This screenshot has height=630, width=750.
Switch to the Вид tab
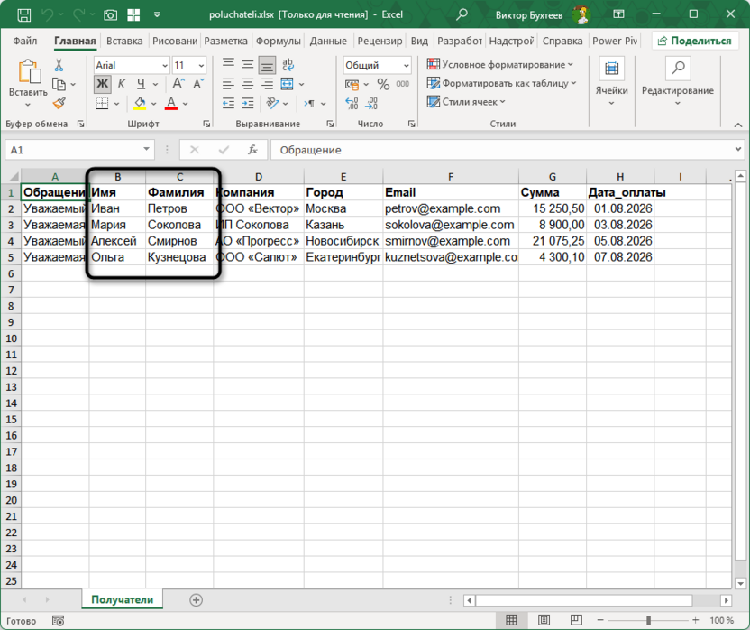419,41
